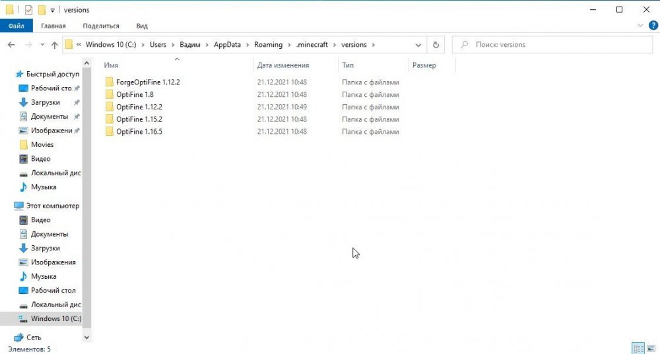Go up one folder level arrow
Image resolution: width=660 pixels, height=354 pixels.
[54, 45]
